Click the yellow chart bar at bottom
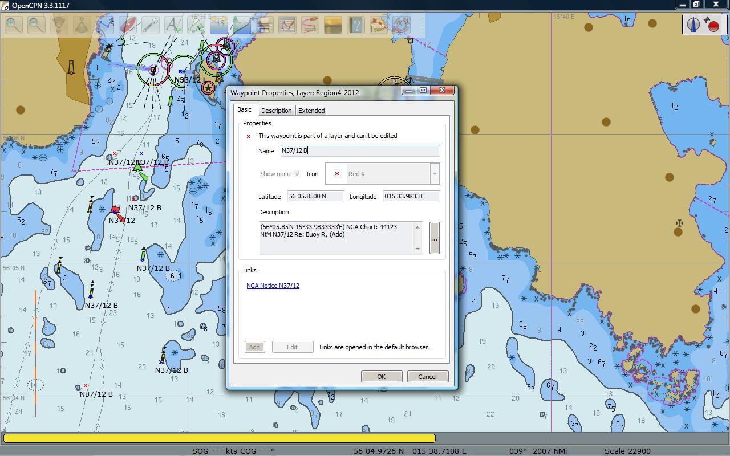Image resolution: width=730 pixels, height=456 pixels. coord(220,438)
